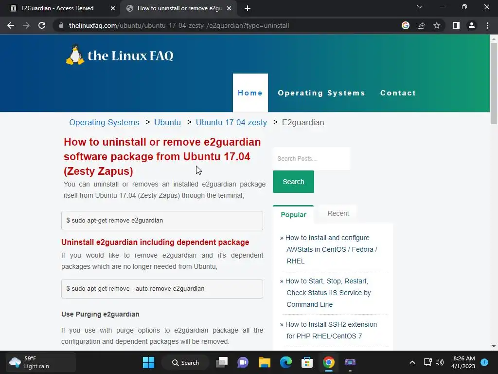
Task: Switch to the Recent tab
Action: click(338, 213)
